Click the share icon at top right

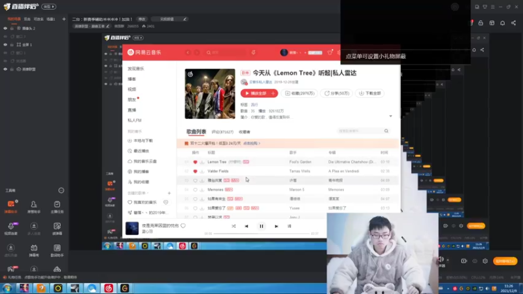coord(513,23)
